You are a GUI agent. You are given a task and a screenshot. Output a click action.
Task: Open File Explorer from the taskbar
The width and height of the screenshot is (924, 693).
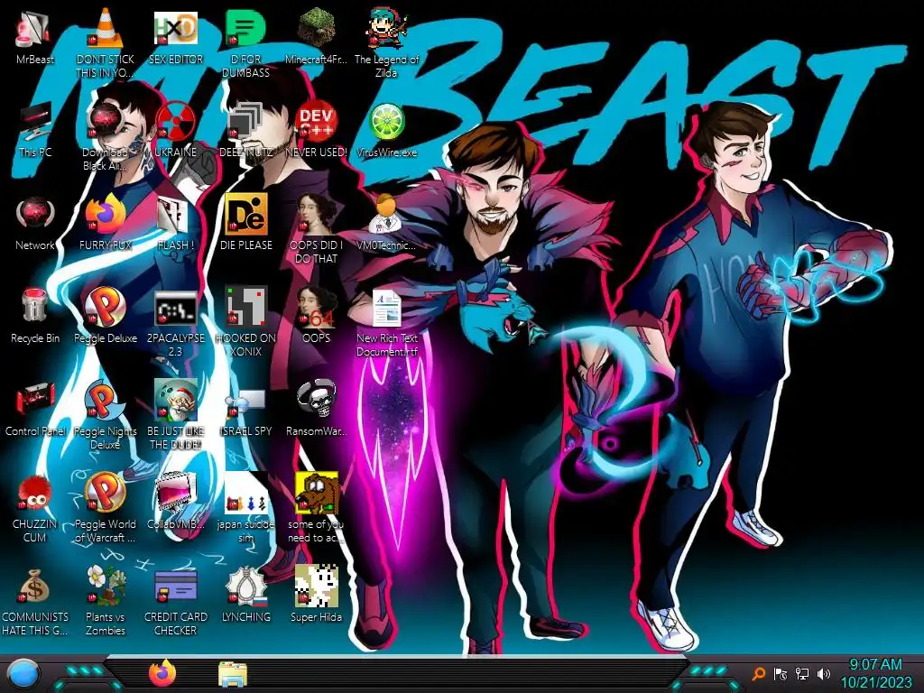[233, 675]
